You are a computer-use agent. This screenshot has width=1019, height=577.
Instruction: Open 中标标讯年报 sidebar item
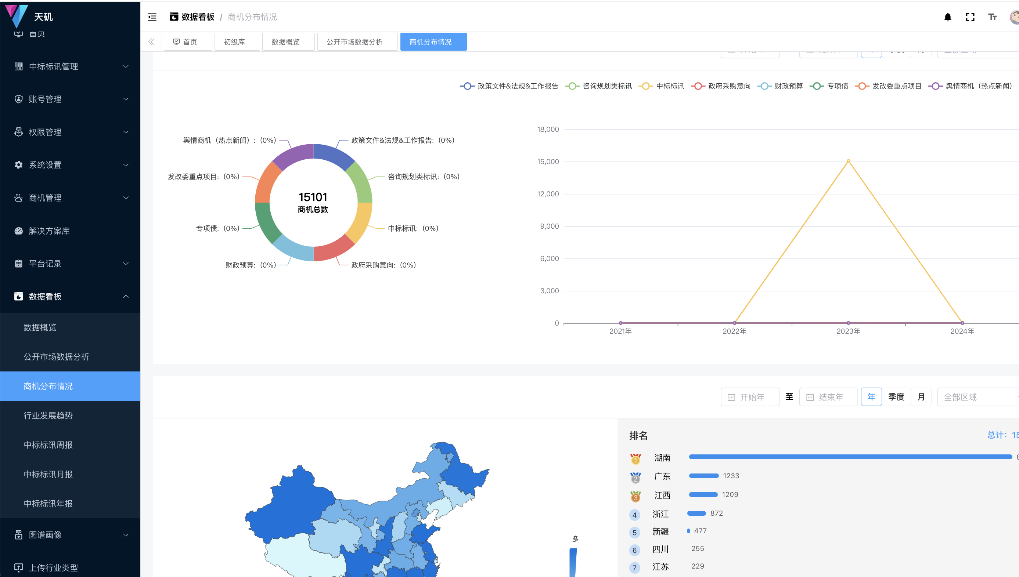(70, 503)
